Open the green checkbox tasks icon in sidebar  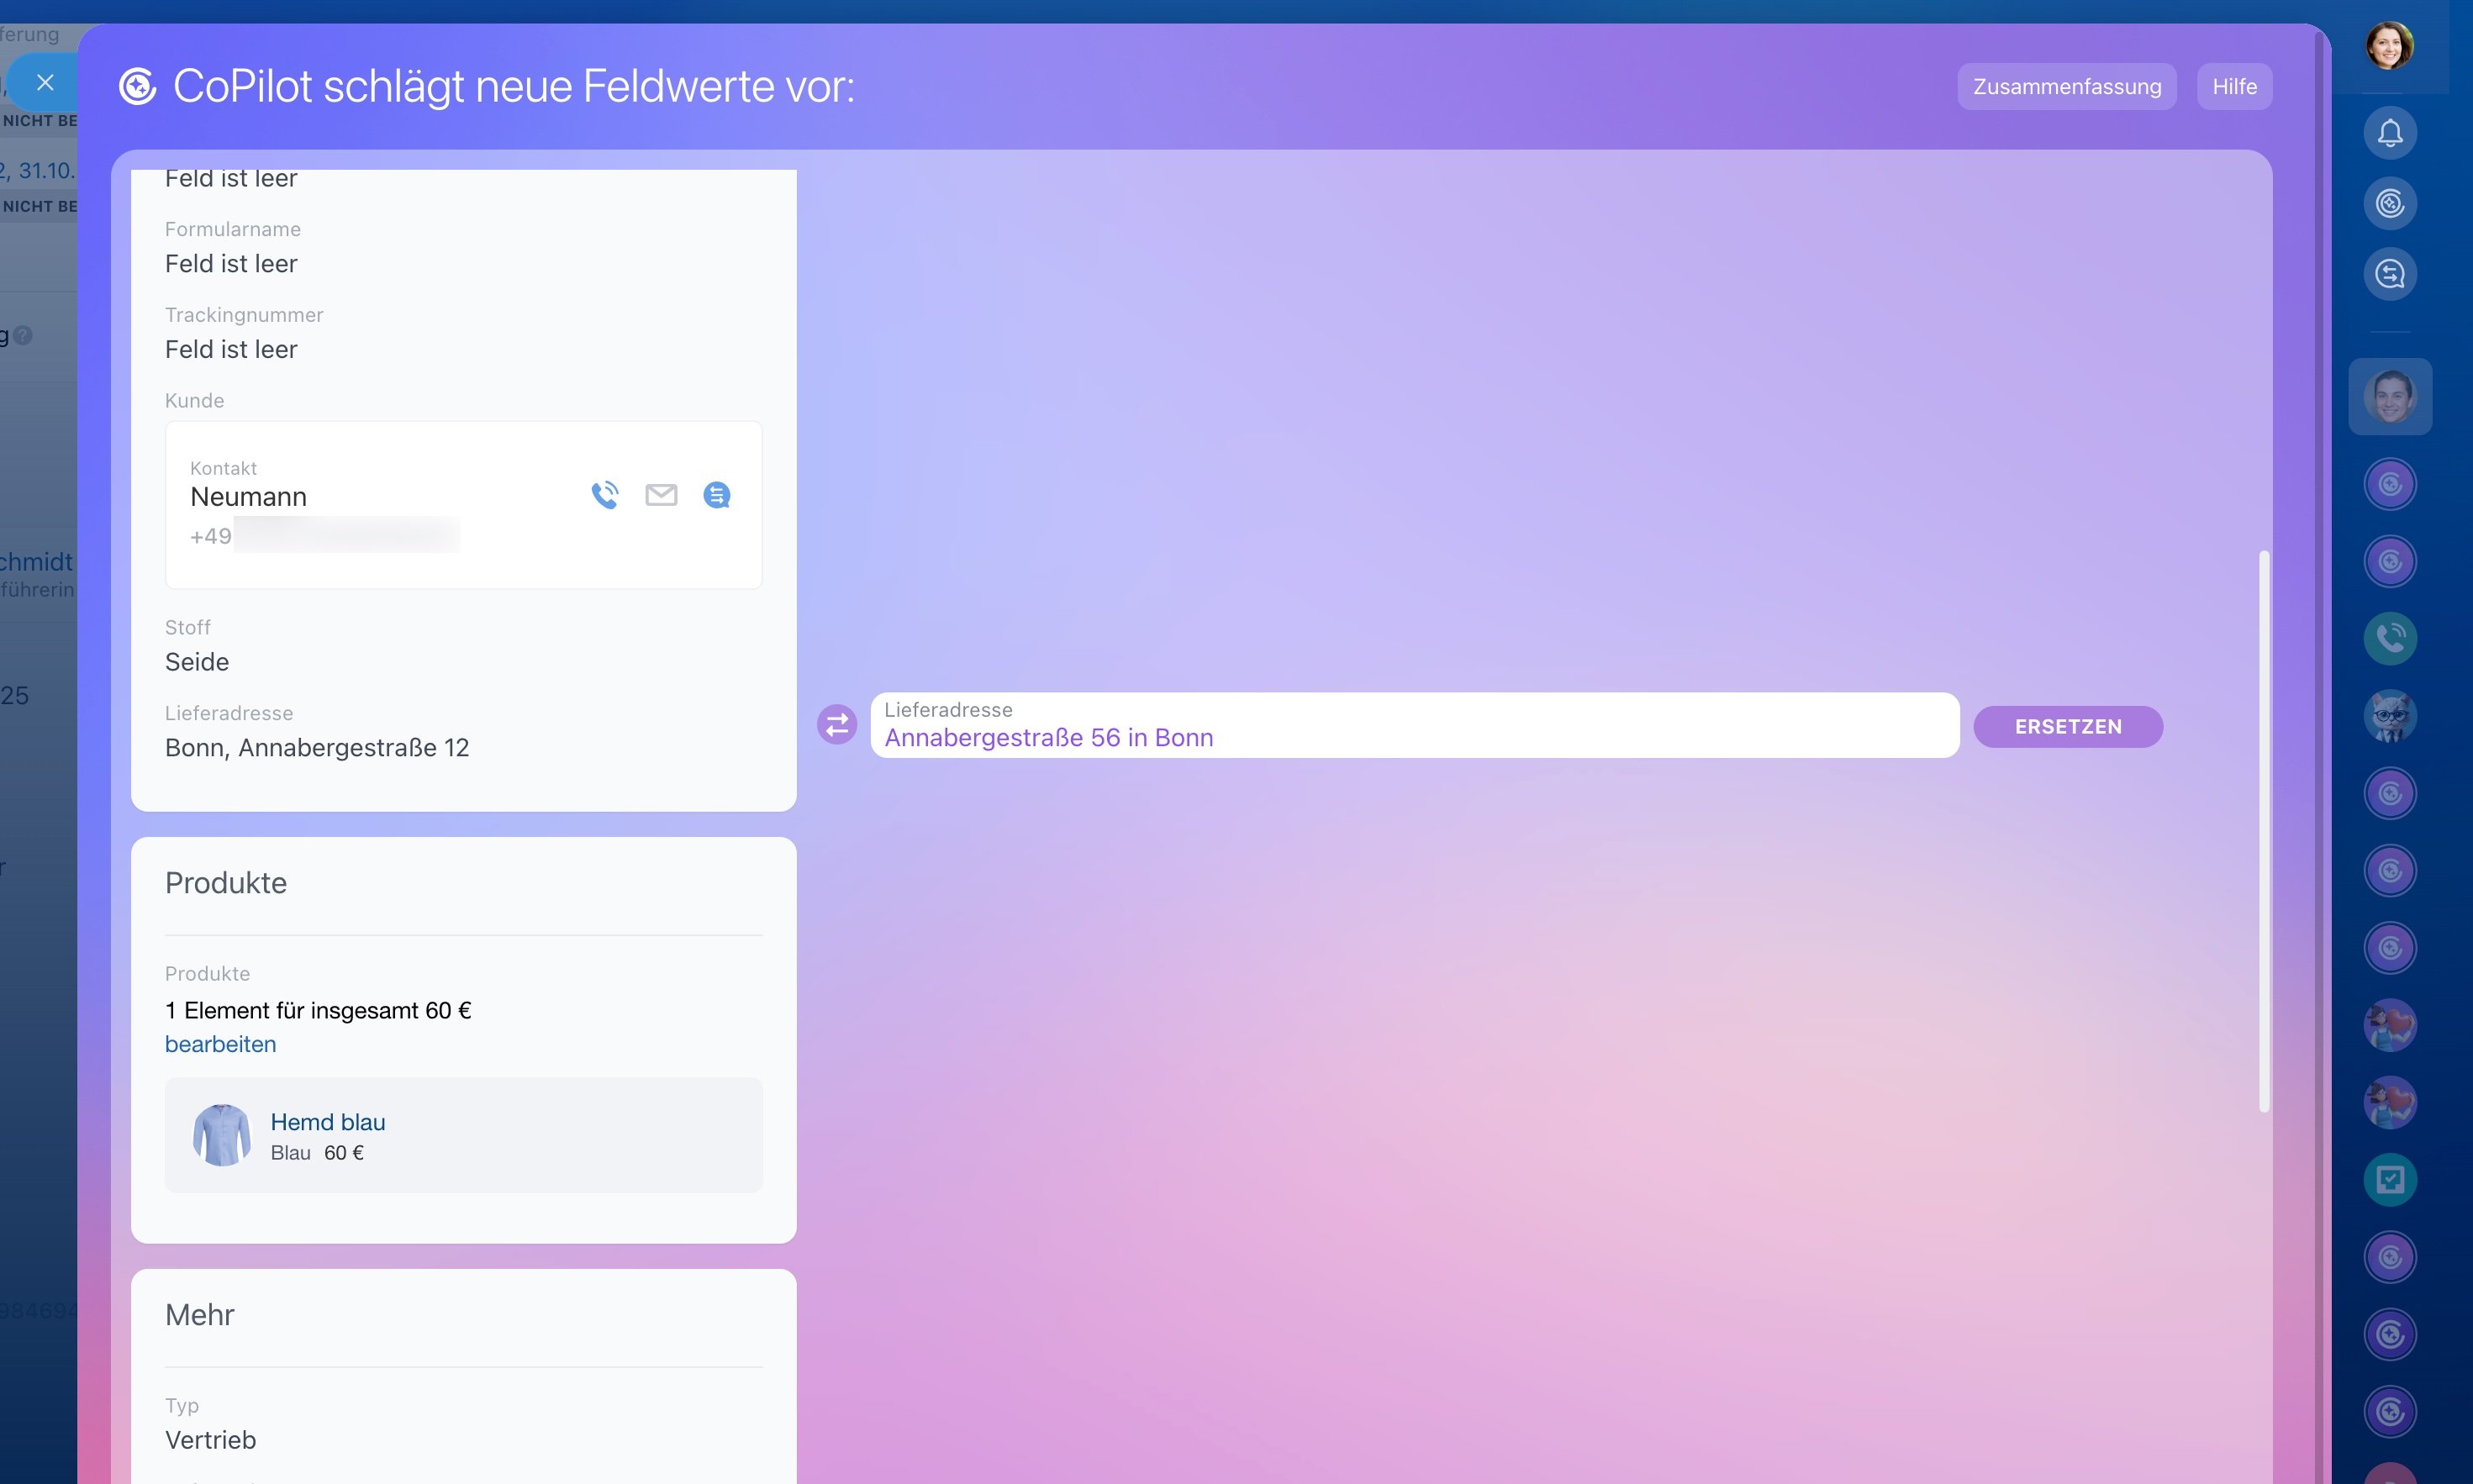(2390, 1180)
